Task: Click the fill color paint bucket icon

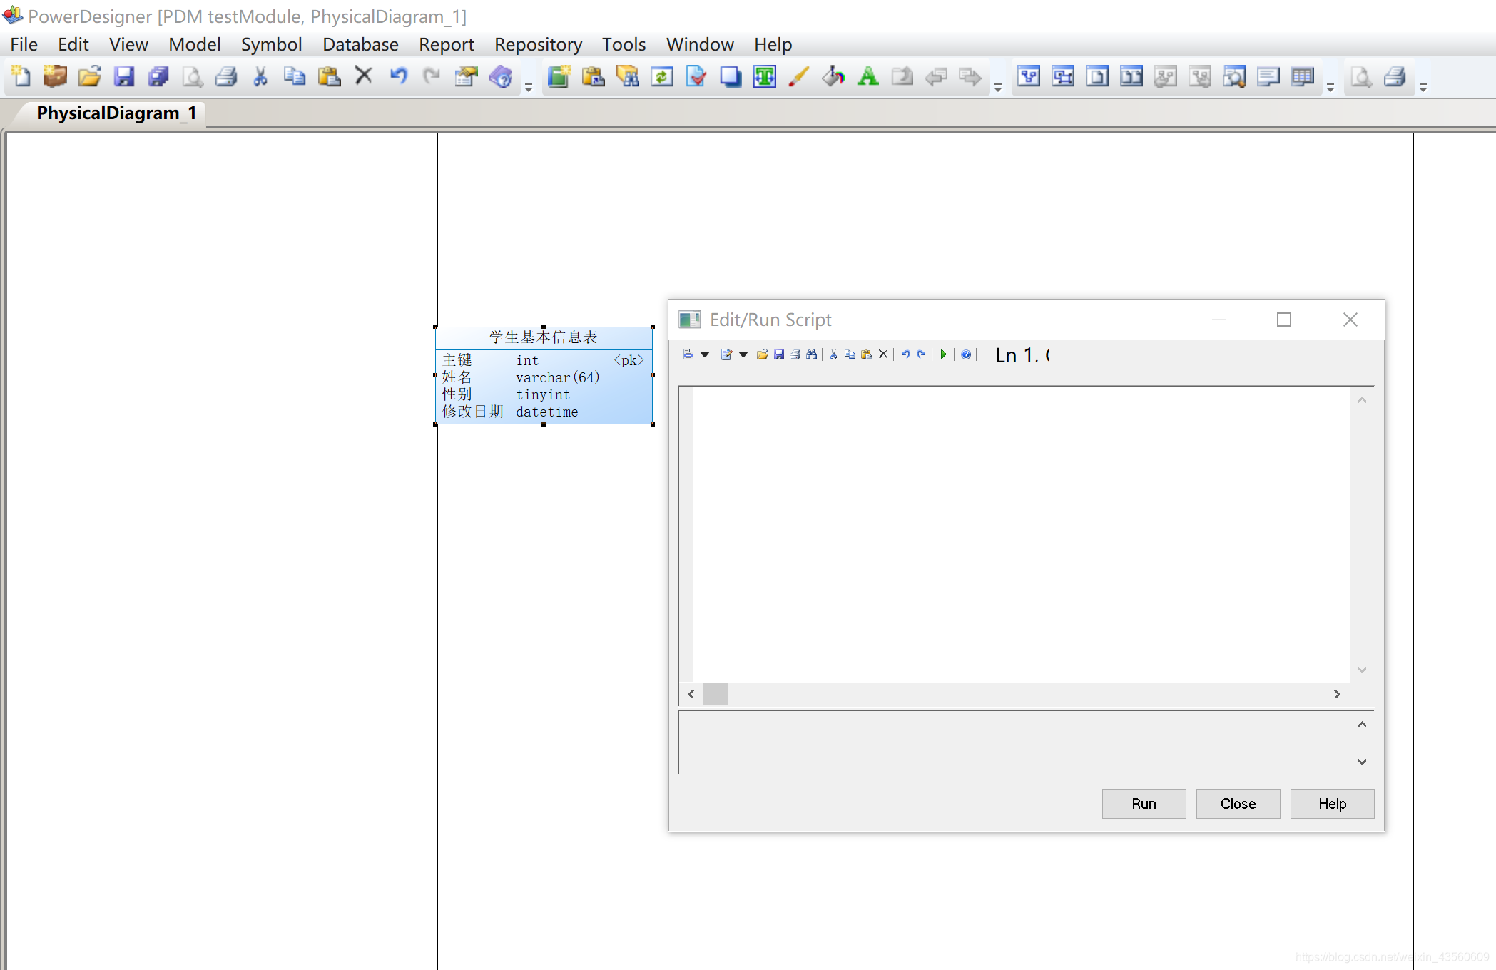Action: coord(833,76)
